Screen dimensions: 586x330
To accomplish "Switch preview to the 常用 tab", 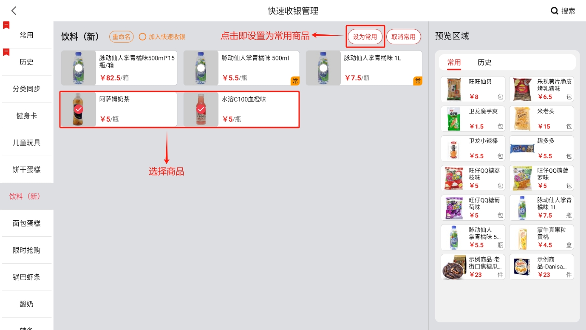I will (x=454, y=63).
